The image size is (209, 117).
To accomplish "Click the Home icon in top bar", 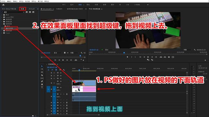I will [4, 5].
